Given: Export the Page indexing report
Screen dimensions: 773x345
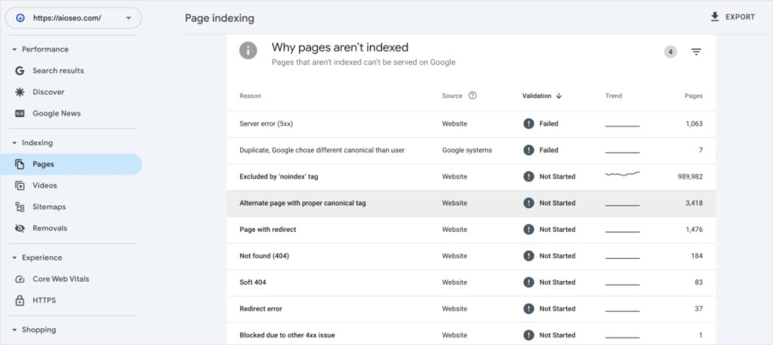Looking at the screenshot, I should [x=732, y=17].
